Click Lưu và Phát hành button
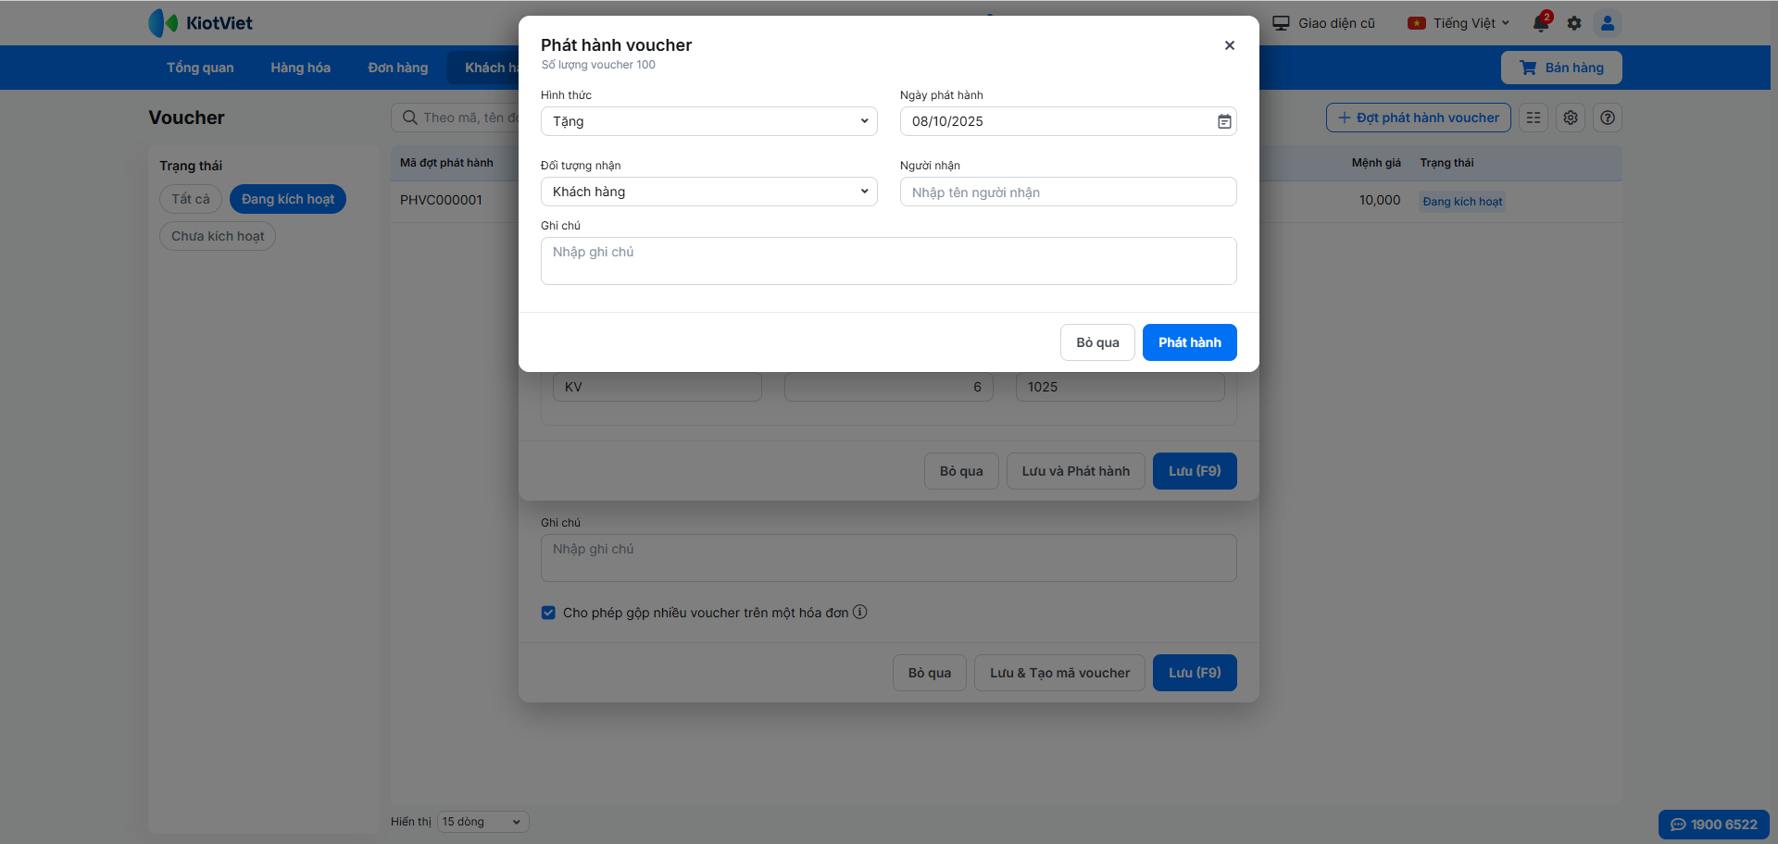This screenshot has width=1778, height=844. coord(1075,471)
